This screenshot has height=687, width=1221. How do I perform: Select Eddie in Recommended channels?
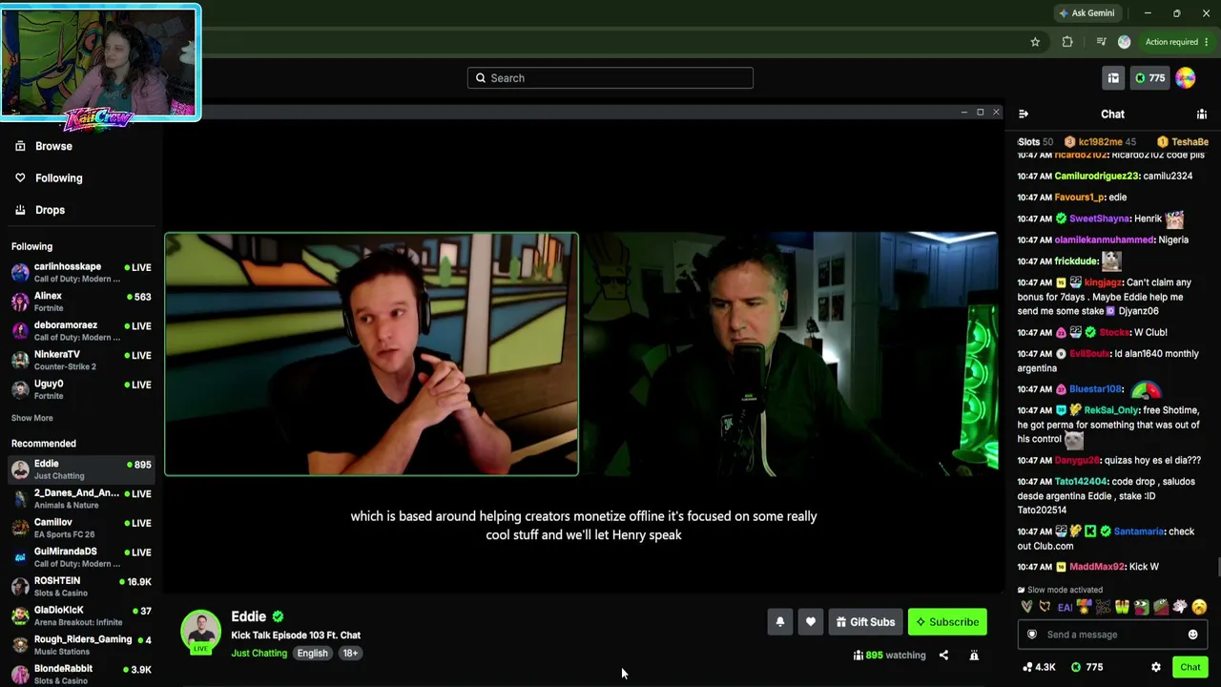[81, 469]
